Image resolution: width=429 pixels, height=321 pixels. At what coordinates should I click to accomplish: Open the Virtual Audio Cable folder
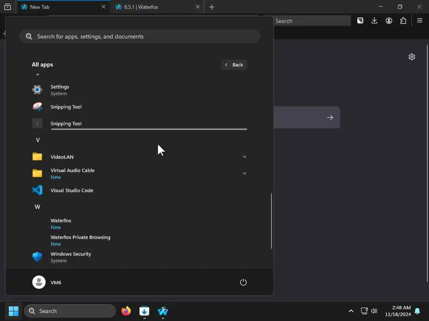pyautogui.click(x=139, y=173)
